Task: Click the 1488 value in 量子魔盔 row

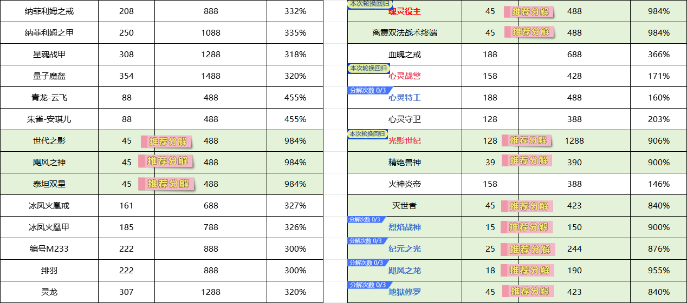Action: click(211, 76)
